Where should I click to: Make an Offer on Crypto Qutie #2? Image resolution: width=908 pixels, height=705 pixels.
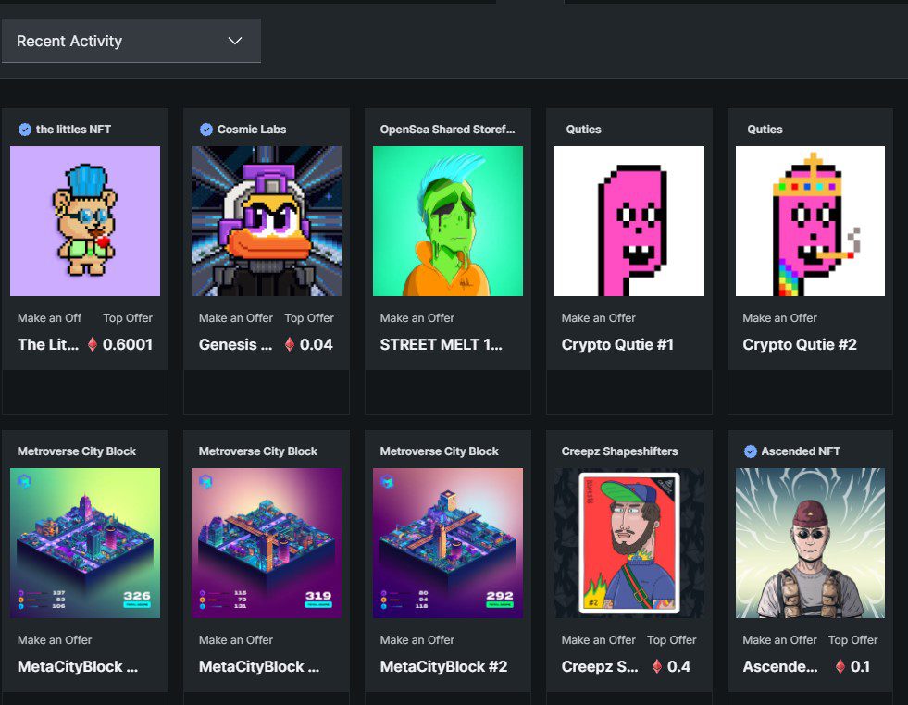tap(779, 317)
